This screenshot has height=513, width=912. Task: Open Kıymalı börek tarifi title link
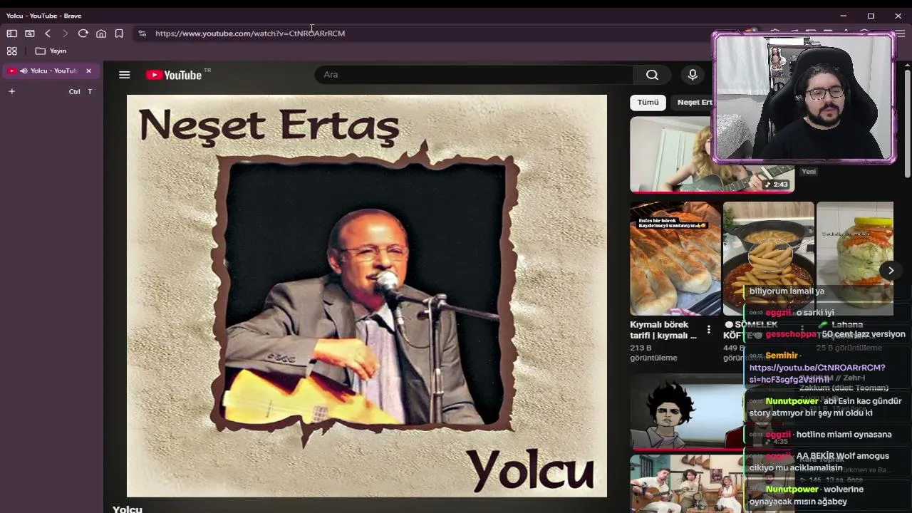tap(663, 330)
